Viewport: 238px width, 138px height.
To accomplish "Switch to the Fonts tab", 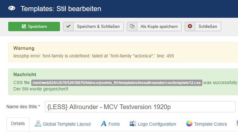I will [110, 124].
